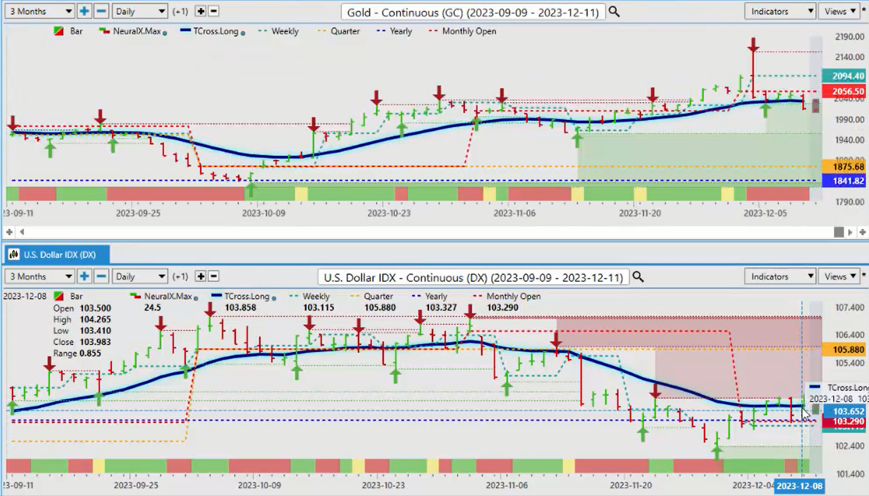Screen dimensions: 869x496
Task: Toggle NeuralX.Max indicator in Gold legend
Action: [x=132, y=31]
